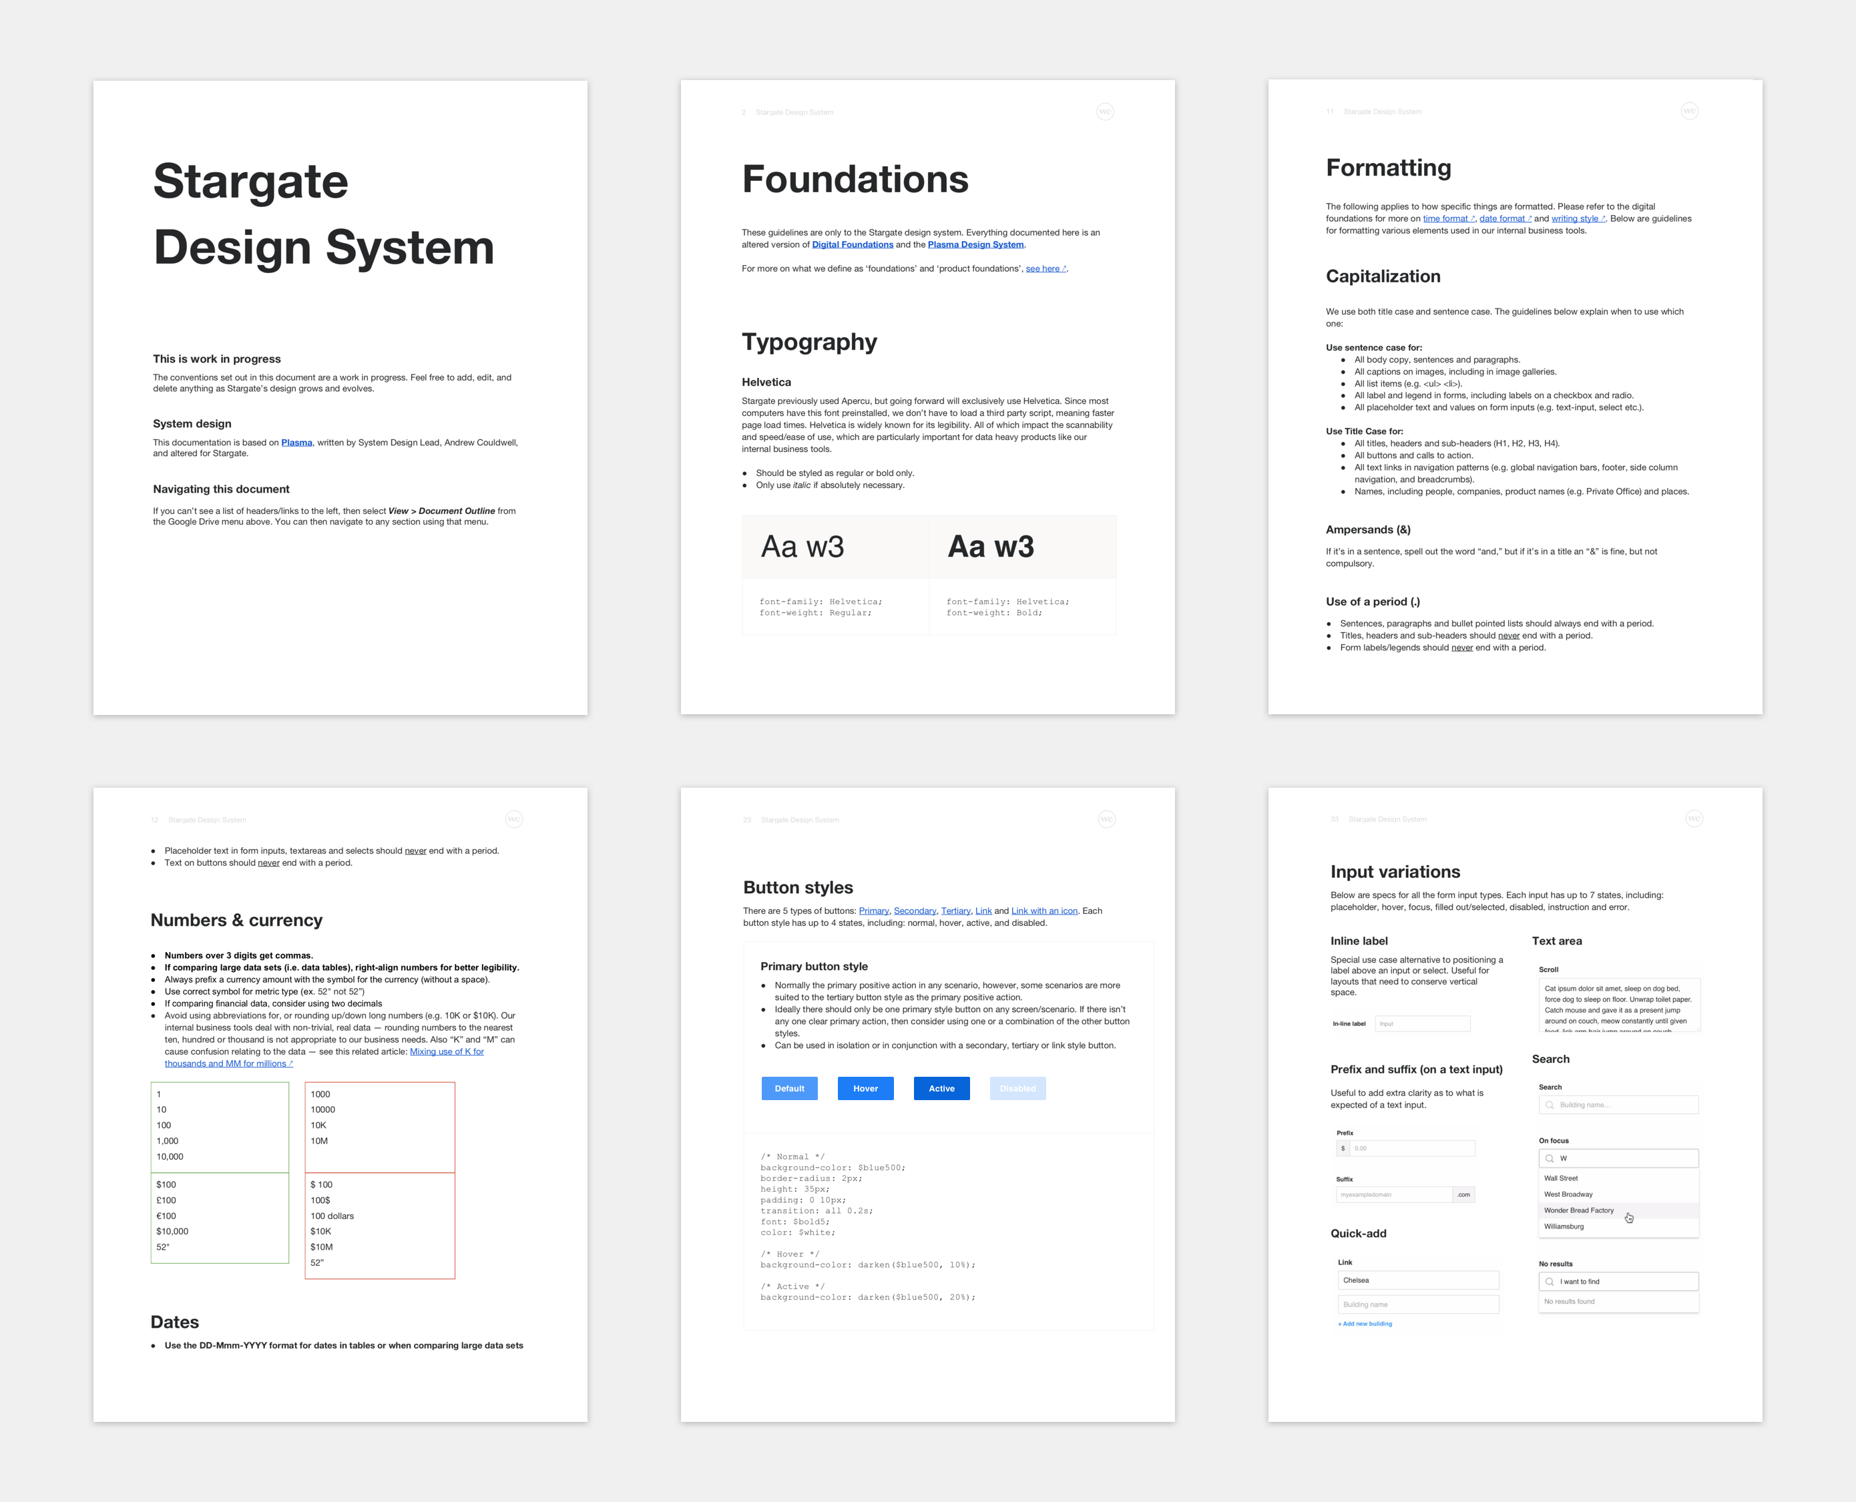This screenshot has height=1502, width=1856.
Task: Click the '10000' entry in the red table
Action: pyautogui.click(x=322, y=1109)
